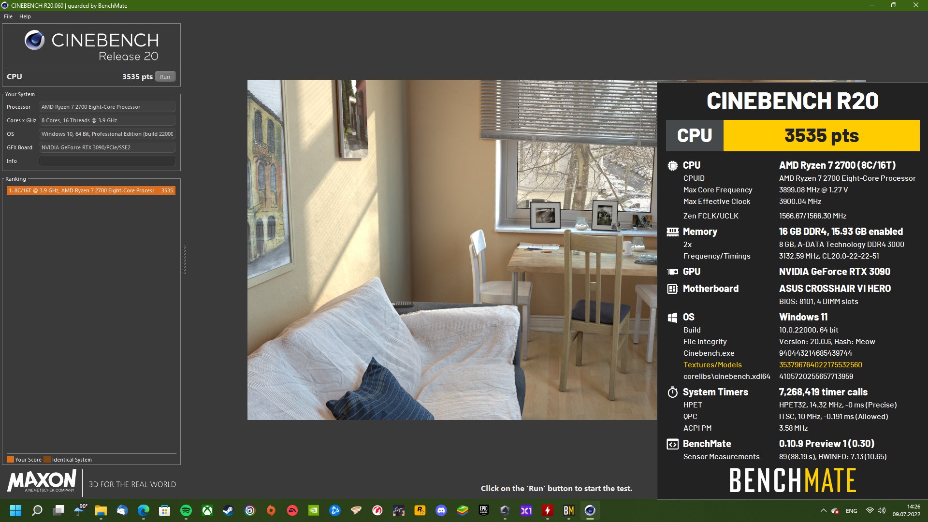Screen dimensions: 928x522
Task: Open Epic Games Launcher from taskbar
Action: [x=484, y=510]
